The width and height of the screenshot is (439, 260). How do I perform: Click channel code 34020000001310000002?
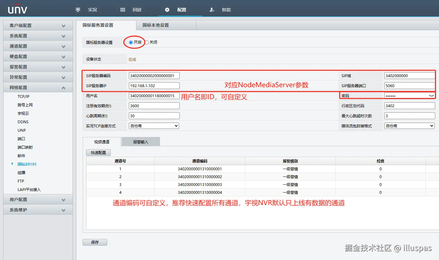[x=200, y=177]
